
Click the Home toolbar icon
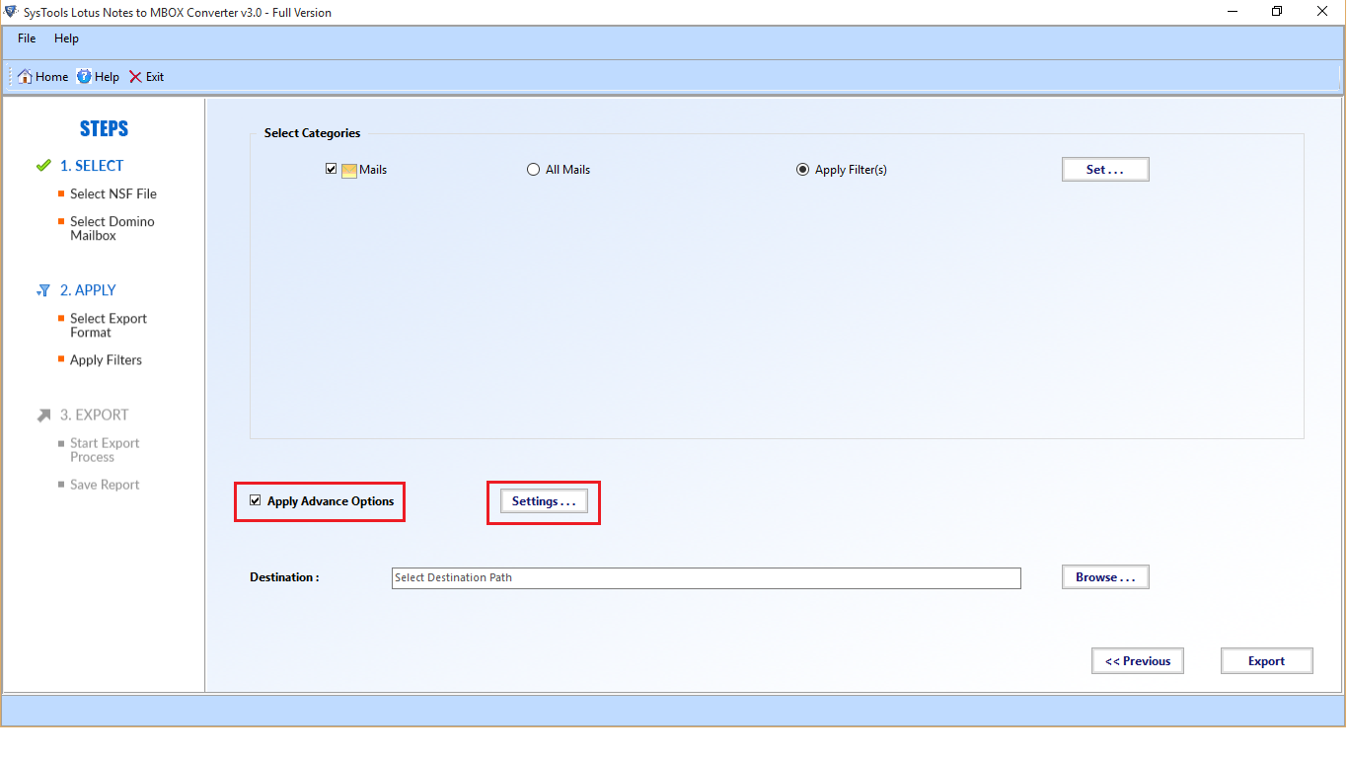coord(26,77)
